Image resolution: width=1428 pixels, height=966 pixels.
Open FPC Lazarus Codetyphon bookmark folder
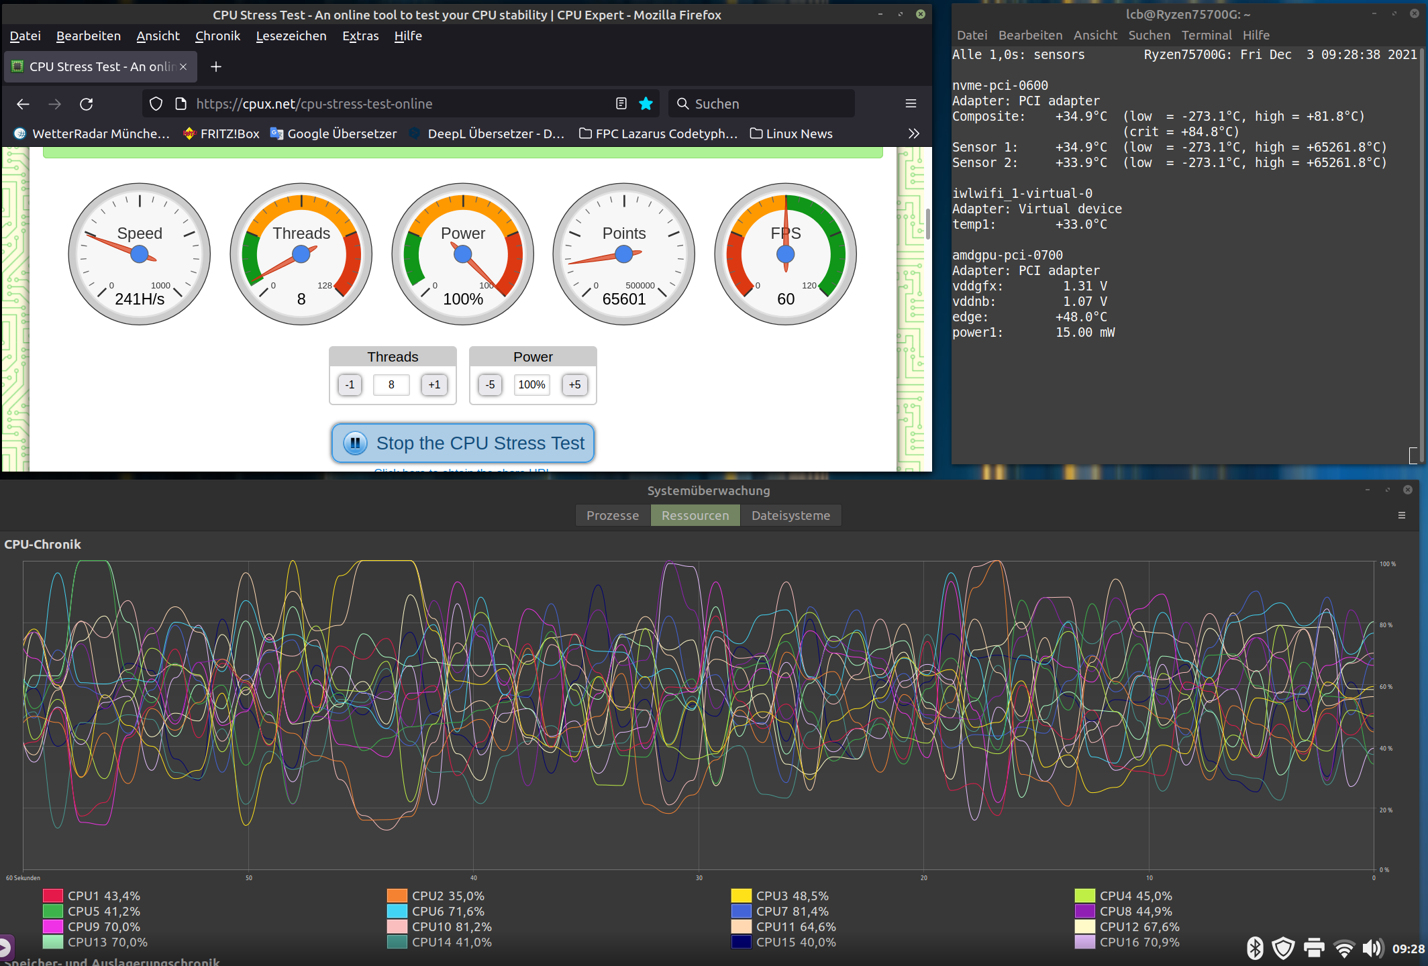(x=658, y=133)
